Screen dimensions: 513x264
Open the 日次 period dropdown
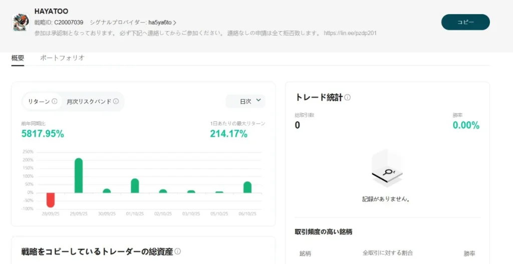pyautogui.click(x=245, y=101)
